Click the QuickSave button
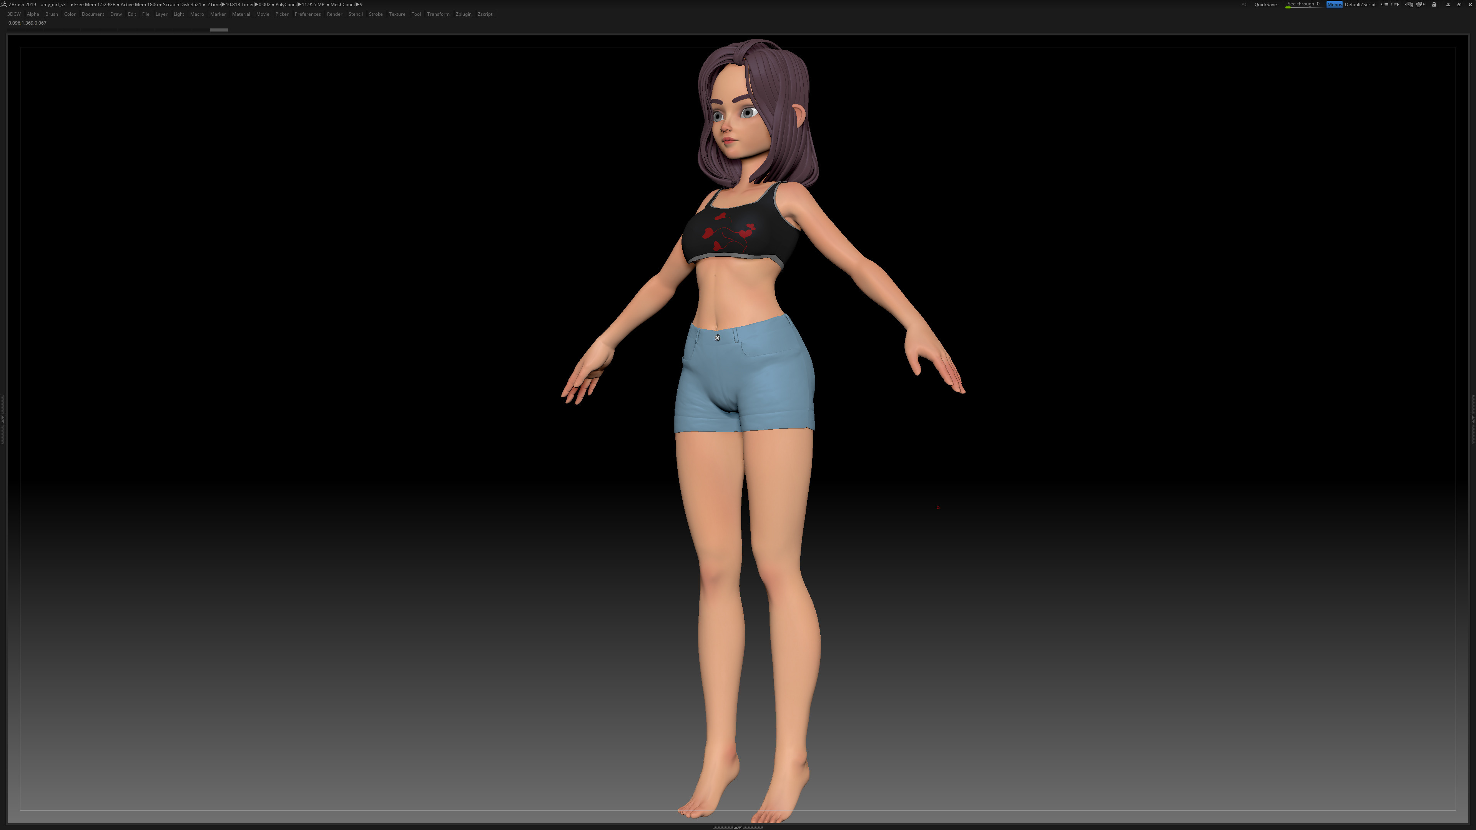Screen dimensions: 1476x830 click(x=1266, y=5)
